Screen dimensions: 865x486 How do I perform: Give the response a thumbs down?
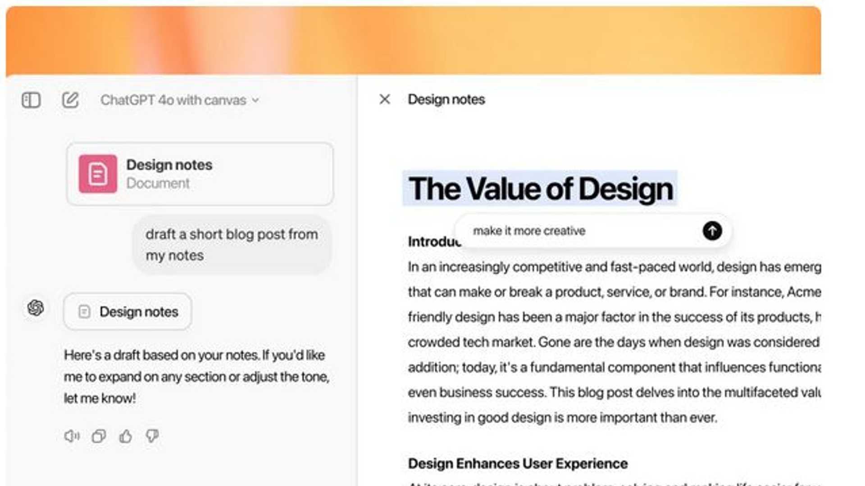(152, 436)
